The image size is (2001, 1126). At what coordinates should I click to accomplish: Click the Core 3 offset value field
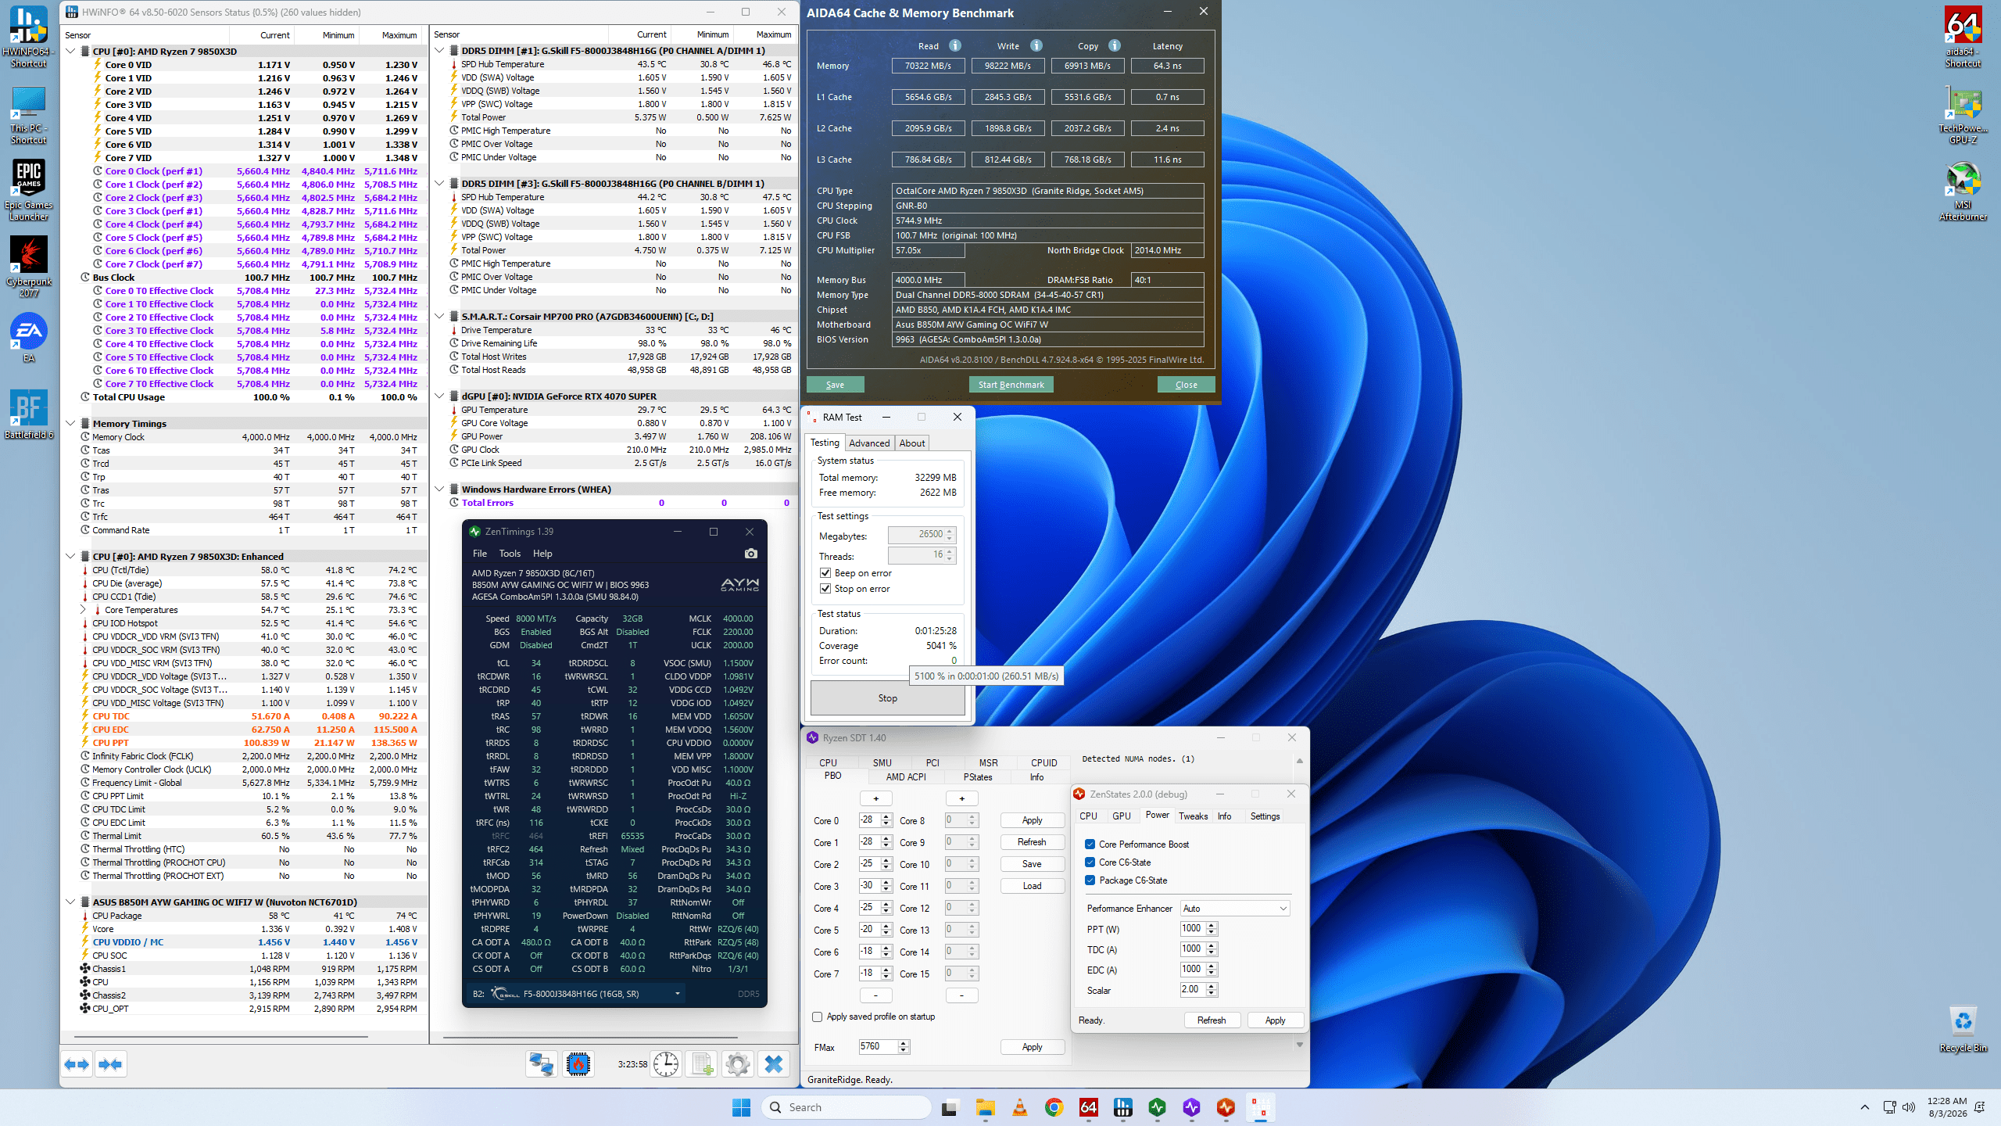pos(870,886)
